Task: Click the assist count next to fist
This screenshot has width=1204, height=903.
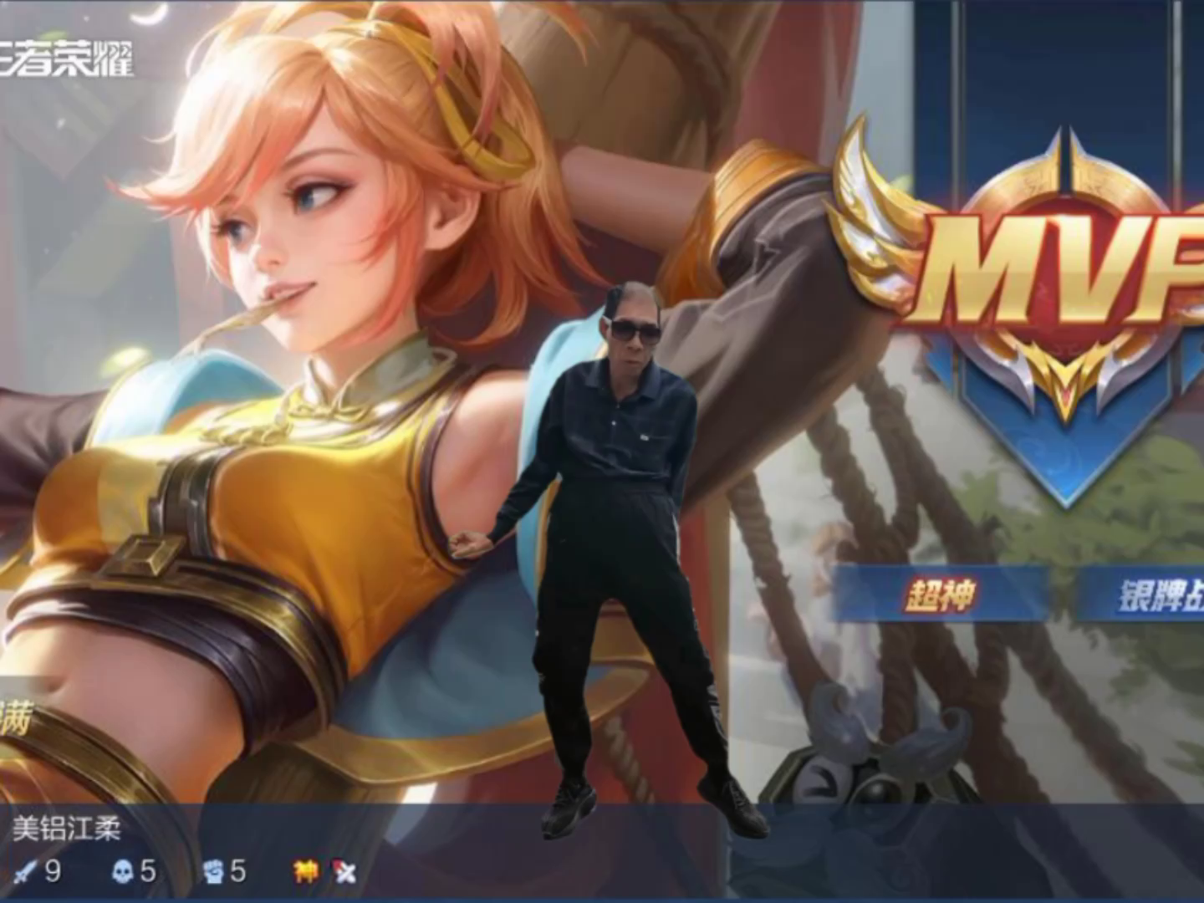Action: coord(239,872)
